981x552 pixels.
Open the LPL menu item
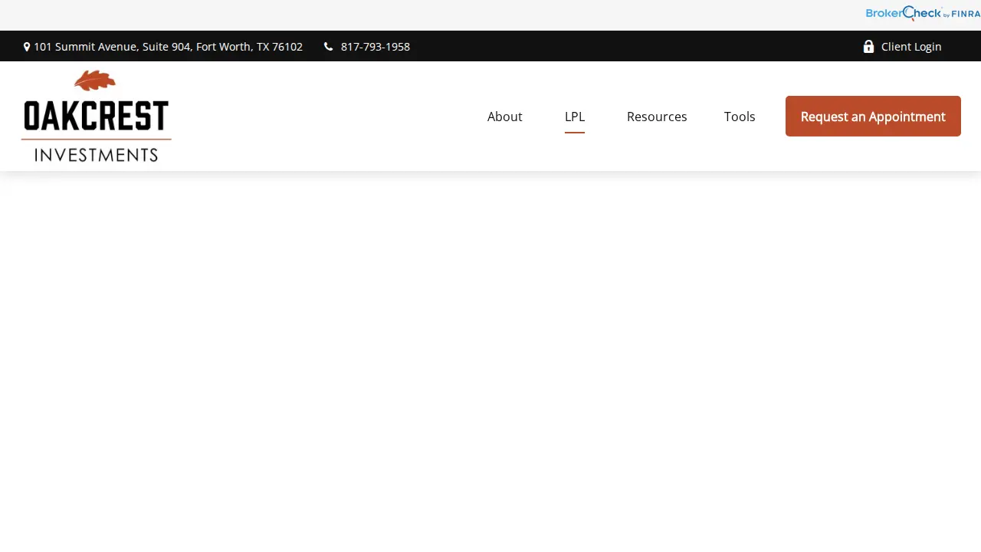(x=575, y=117)
